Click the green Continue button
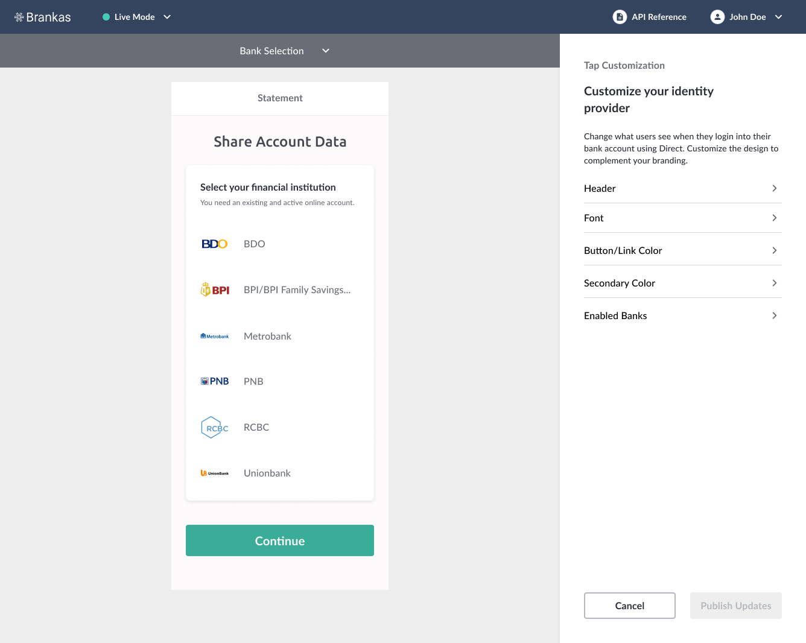 point(280,540)
